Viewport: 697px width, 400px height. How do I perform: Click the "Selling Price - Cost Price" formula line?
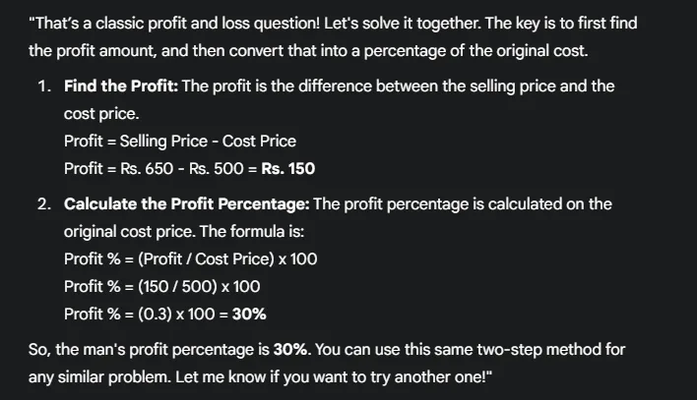pos(208,141)
